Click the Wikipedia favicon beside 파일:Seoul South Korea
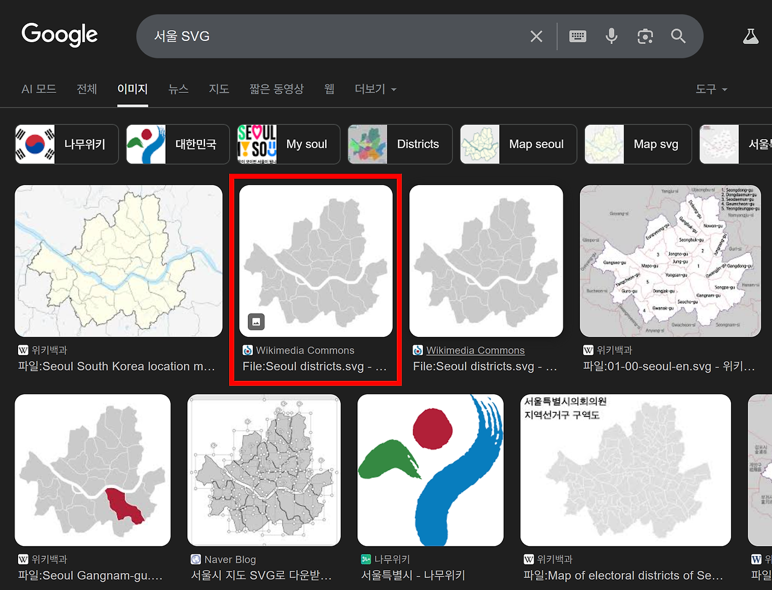The height and width of the screenshot is (590, 772). point(23,350)
